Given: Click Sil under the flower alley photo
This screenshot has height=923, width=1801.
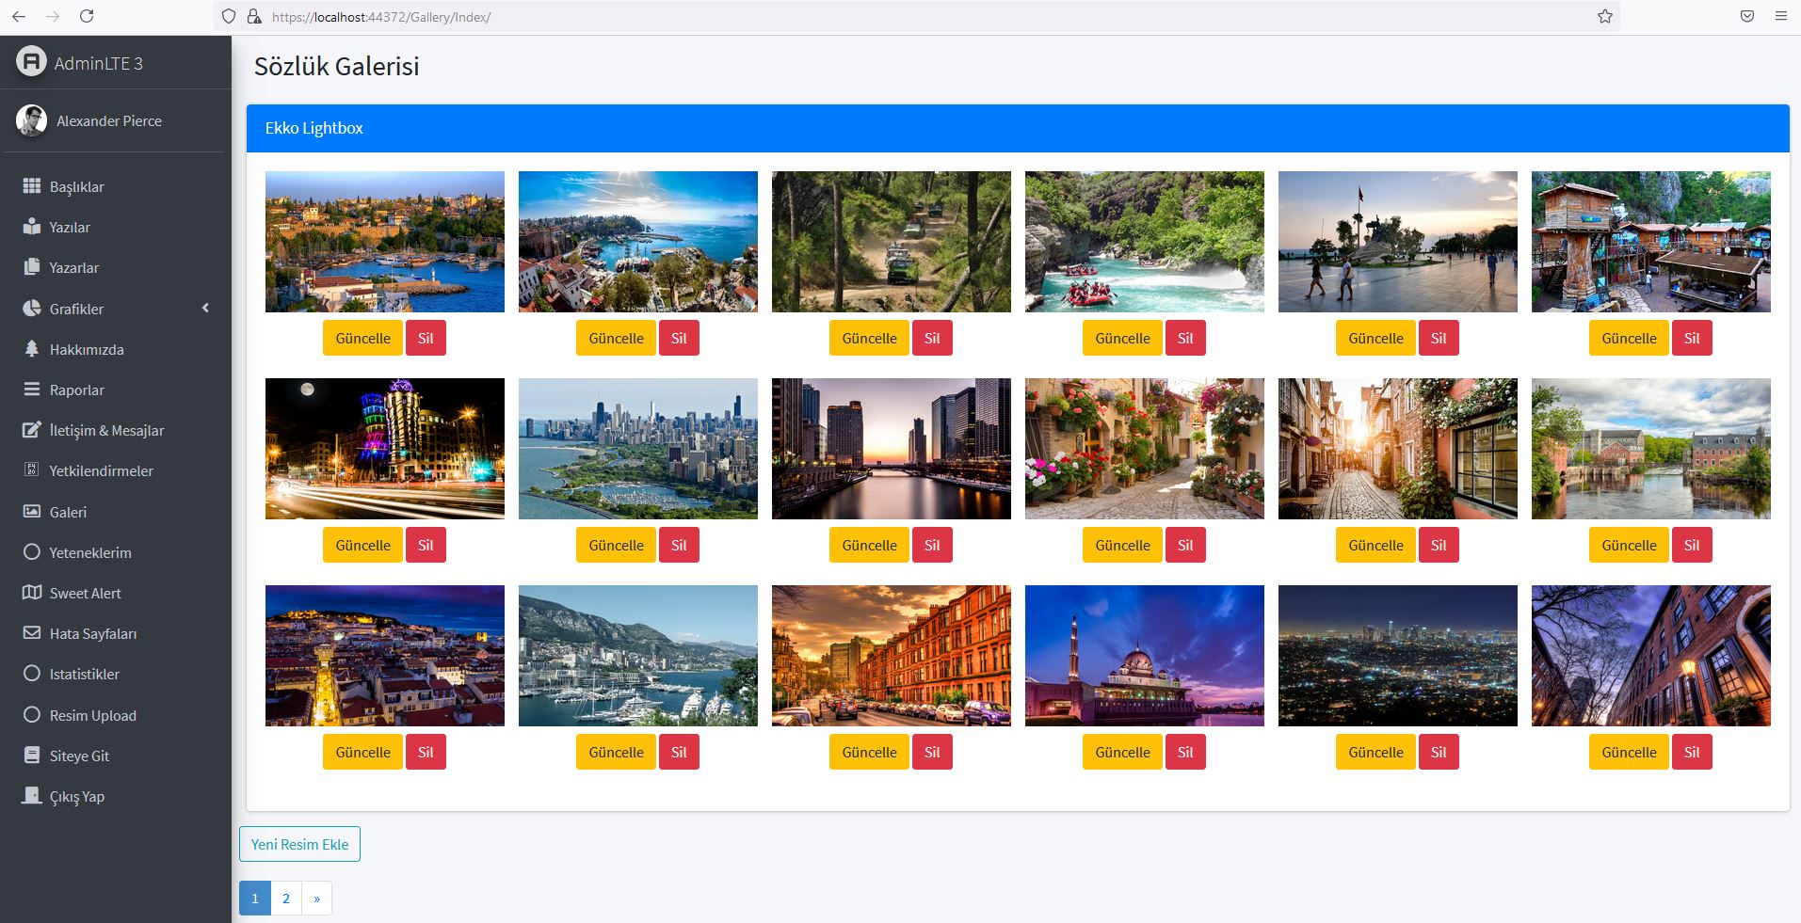Looking at the screenshot, I should (1185, 545).
